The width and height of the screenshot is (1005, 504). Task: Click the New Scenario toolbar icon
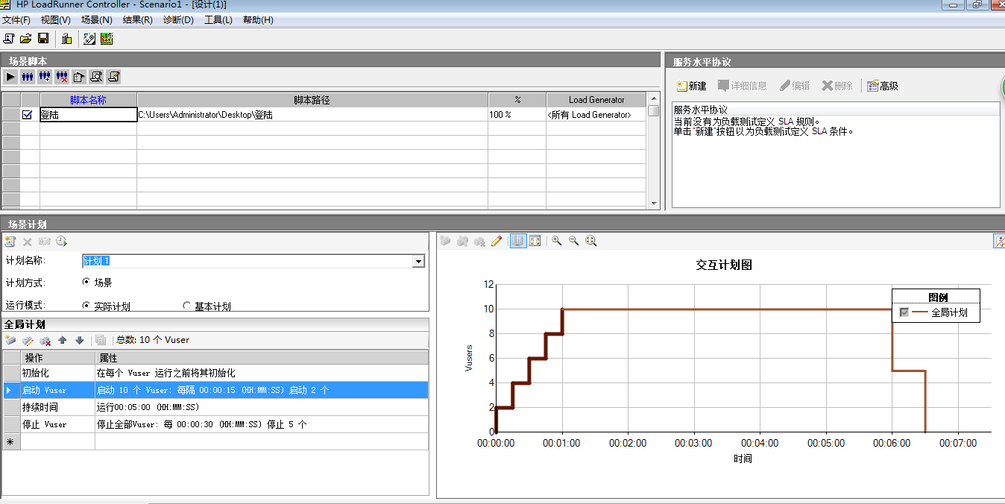[9, 38]
